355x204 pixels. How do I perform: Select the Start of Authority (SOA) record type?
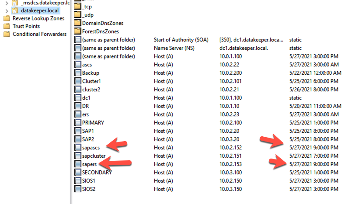(x=181, y=40)
